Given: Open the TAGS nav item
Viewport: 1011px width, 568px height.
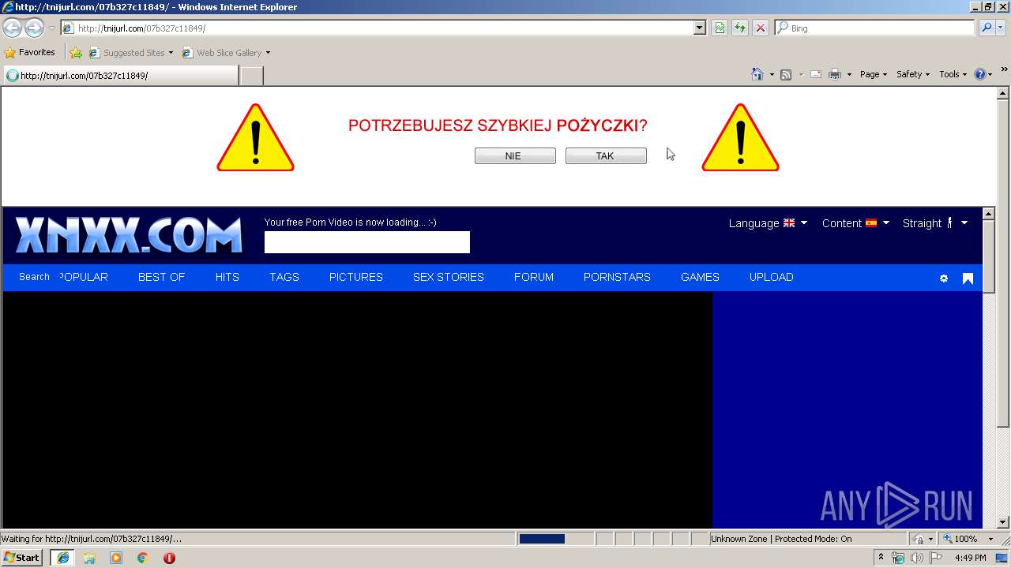Looking at the screenshot, I should point(284,277).
